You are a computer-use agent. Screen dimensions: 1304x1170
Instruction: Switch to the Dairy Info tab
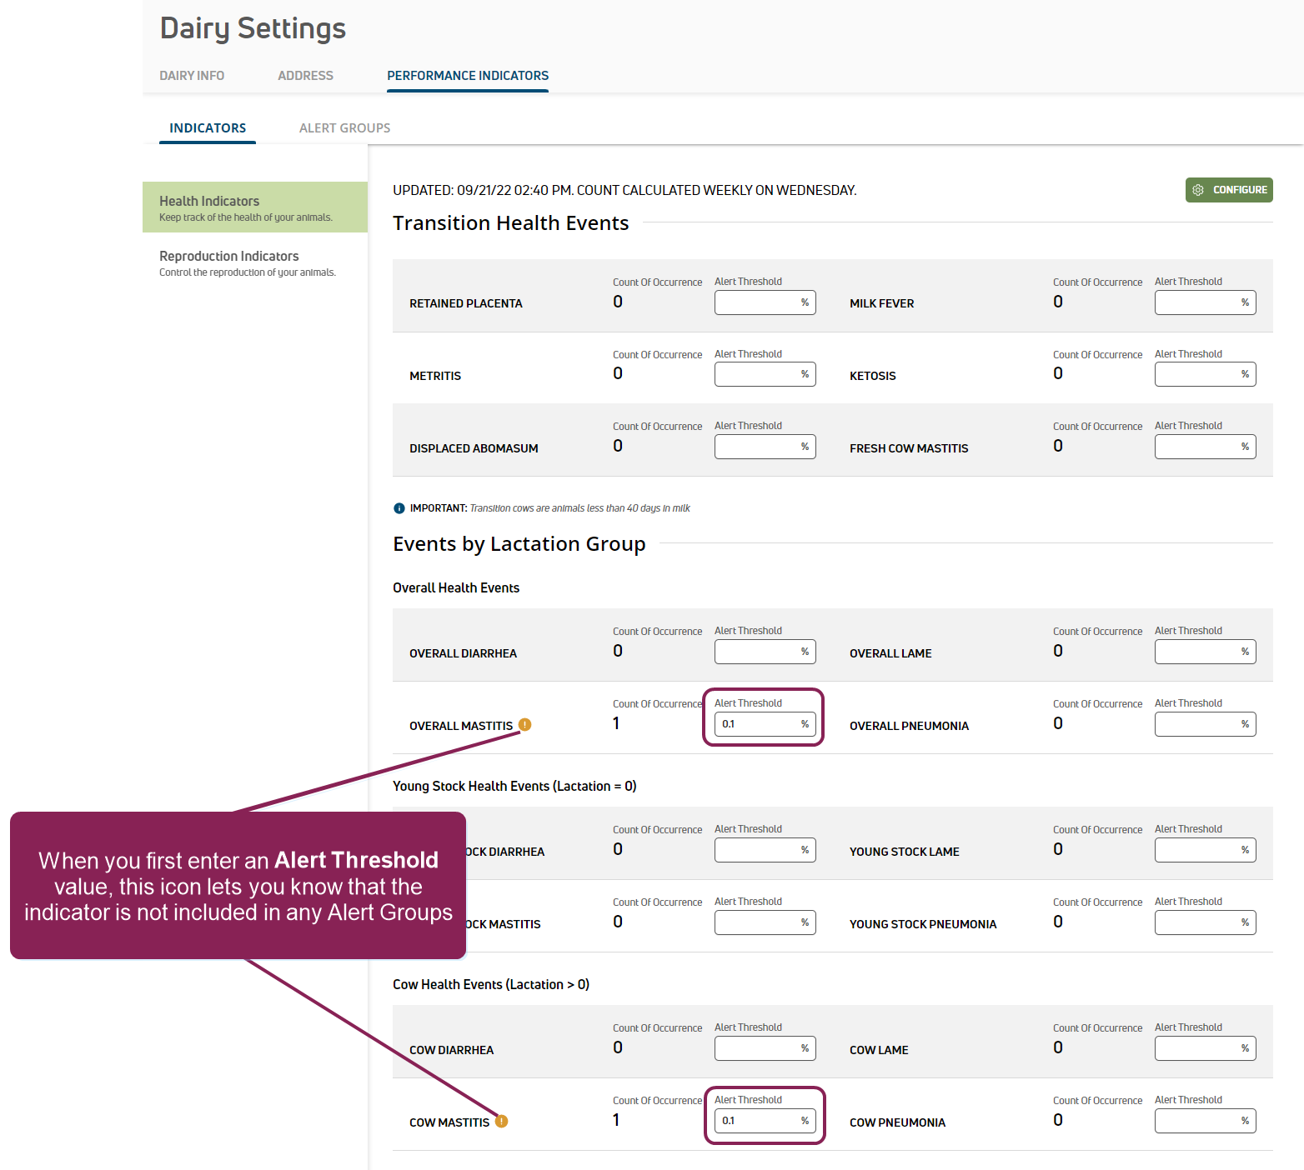192,76
